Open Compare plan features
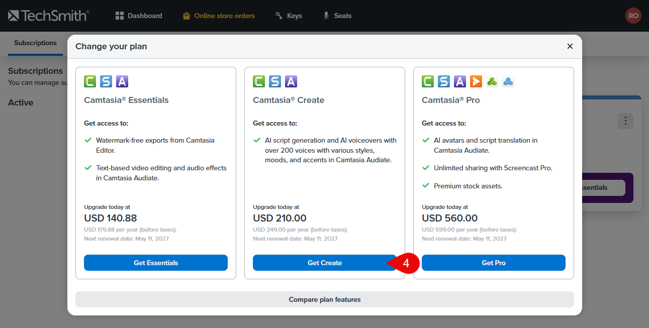This screenshot has height=328, width=649. point(325,299)
